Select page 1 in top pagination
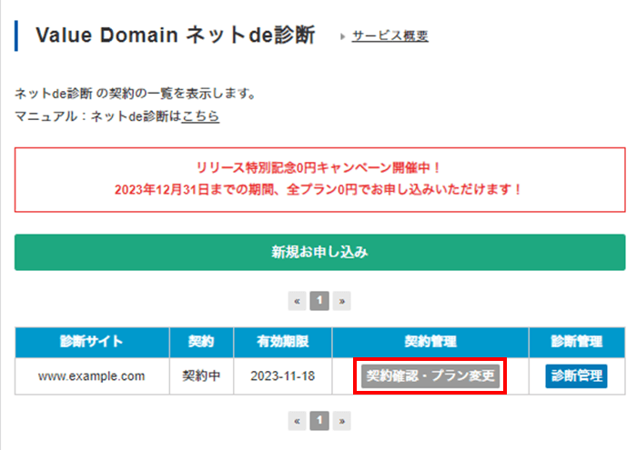 click(319, 301)
